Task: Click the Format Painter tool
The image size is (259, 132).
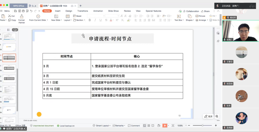Action: pyautogui.click(x=22, y=19)
